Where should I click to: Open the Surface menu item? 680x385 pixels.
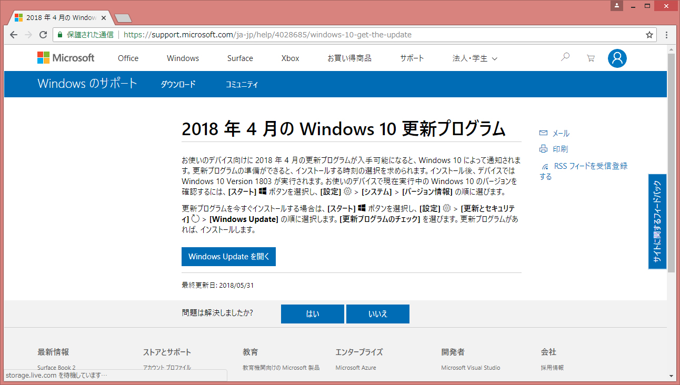coord(240,58)
